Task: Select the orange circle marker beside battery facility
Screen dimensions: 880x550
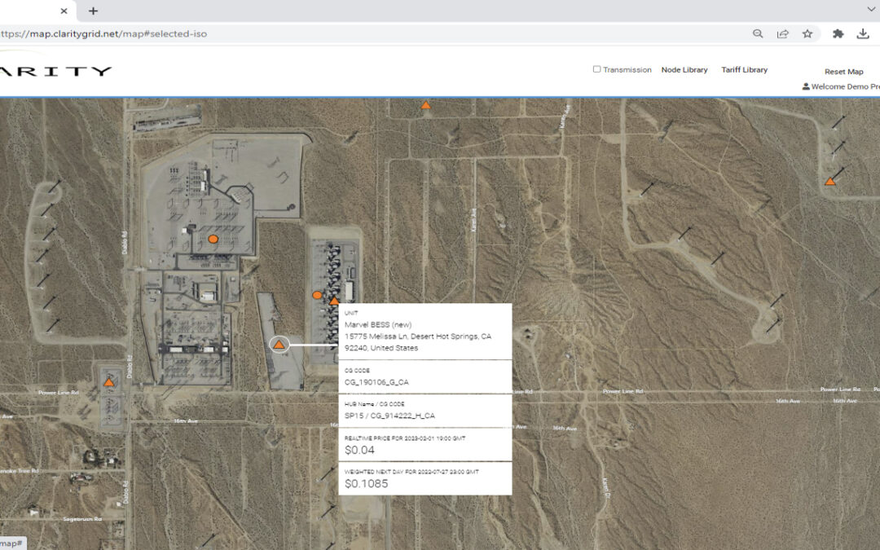Action: pos(317,295)
